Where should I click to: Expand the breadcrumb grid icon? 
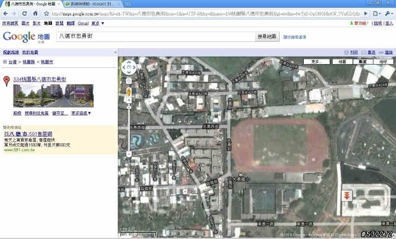pyautogui.click(x=5, y=62)
